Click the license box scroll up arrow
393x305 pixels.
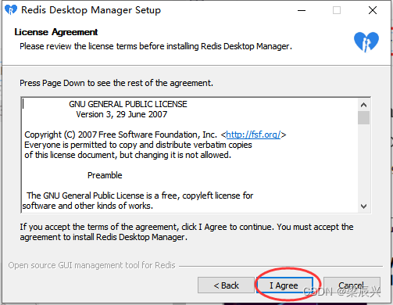click(x=363, y=105)
